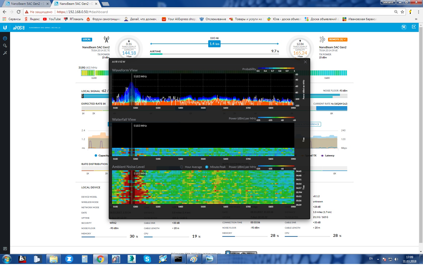Open the wizard wand tool in sidebar
The image size is (423, 266).
coord(5,53)
